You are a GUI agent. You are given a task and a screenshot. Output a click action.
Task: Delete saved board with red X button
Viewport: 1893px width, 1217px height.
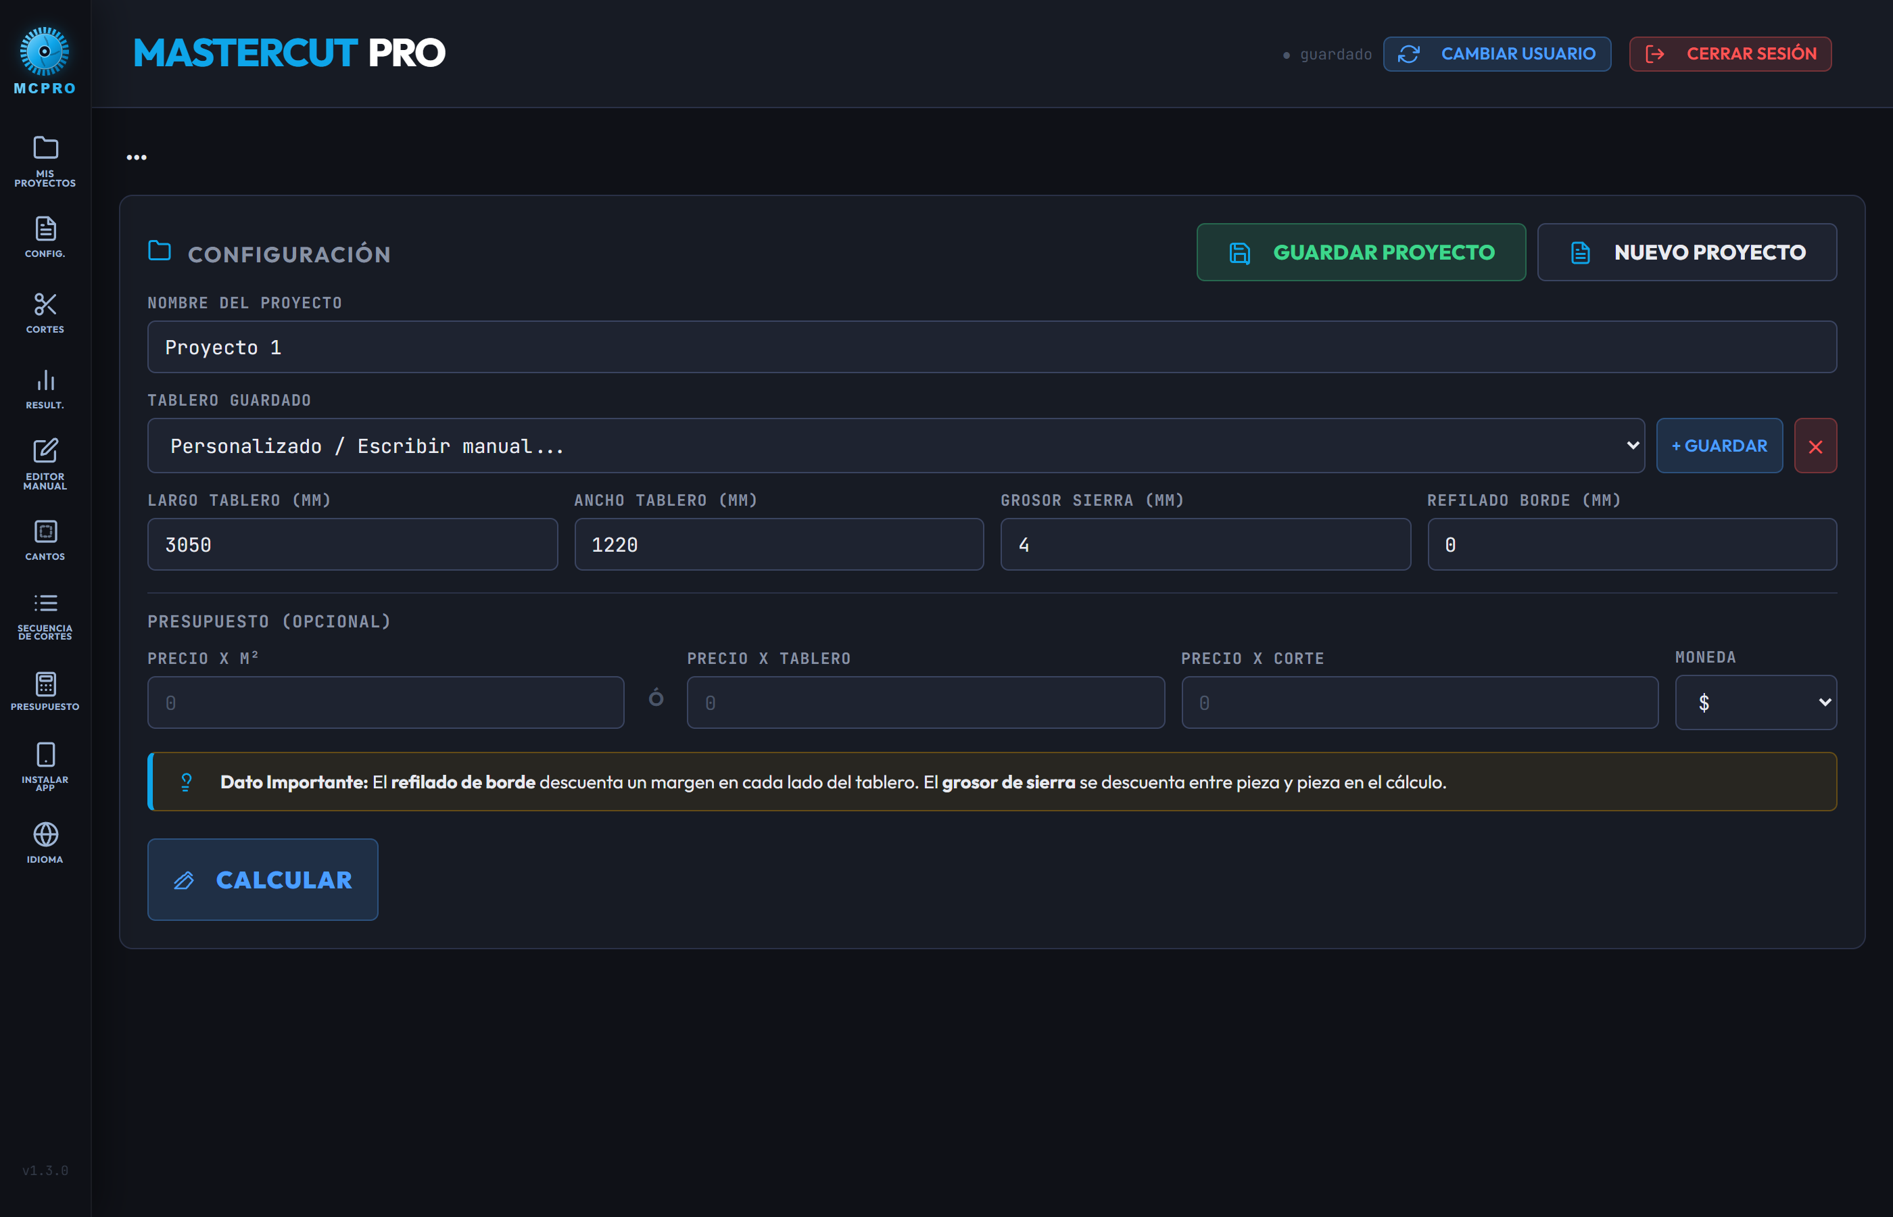click(1815, 446)
